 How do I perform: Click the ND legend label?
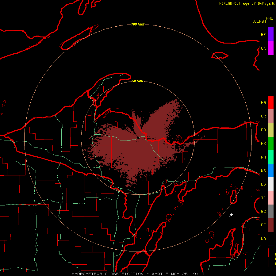coord(263,239)
